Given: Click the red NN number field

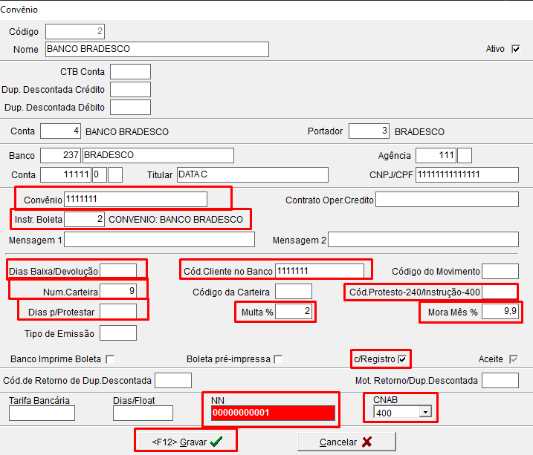Looking at the screenshot, I should click(271, 413).
